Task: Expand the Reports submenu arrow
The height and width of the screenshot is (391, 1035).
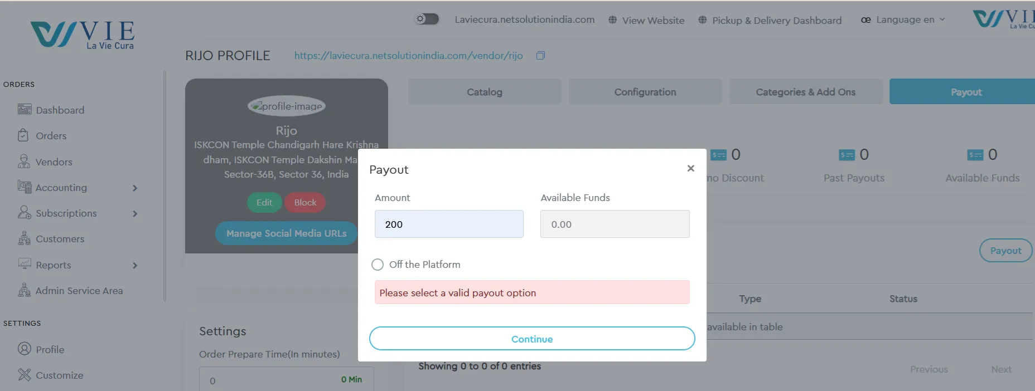Action: pos(135,266)
